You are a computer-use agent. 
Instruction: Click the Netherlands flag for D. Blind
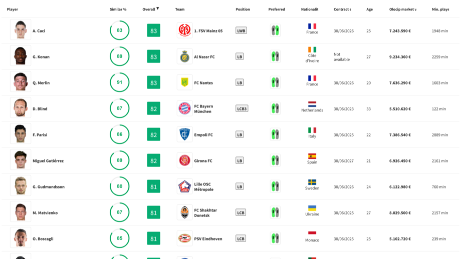click(x=312, y=104)
